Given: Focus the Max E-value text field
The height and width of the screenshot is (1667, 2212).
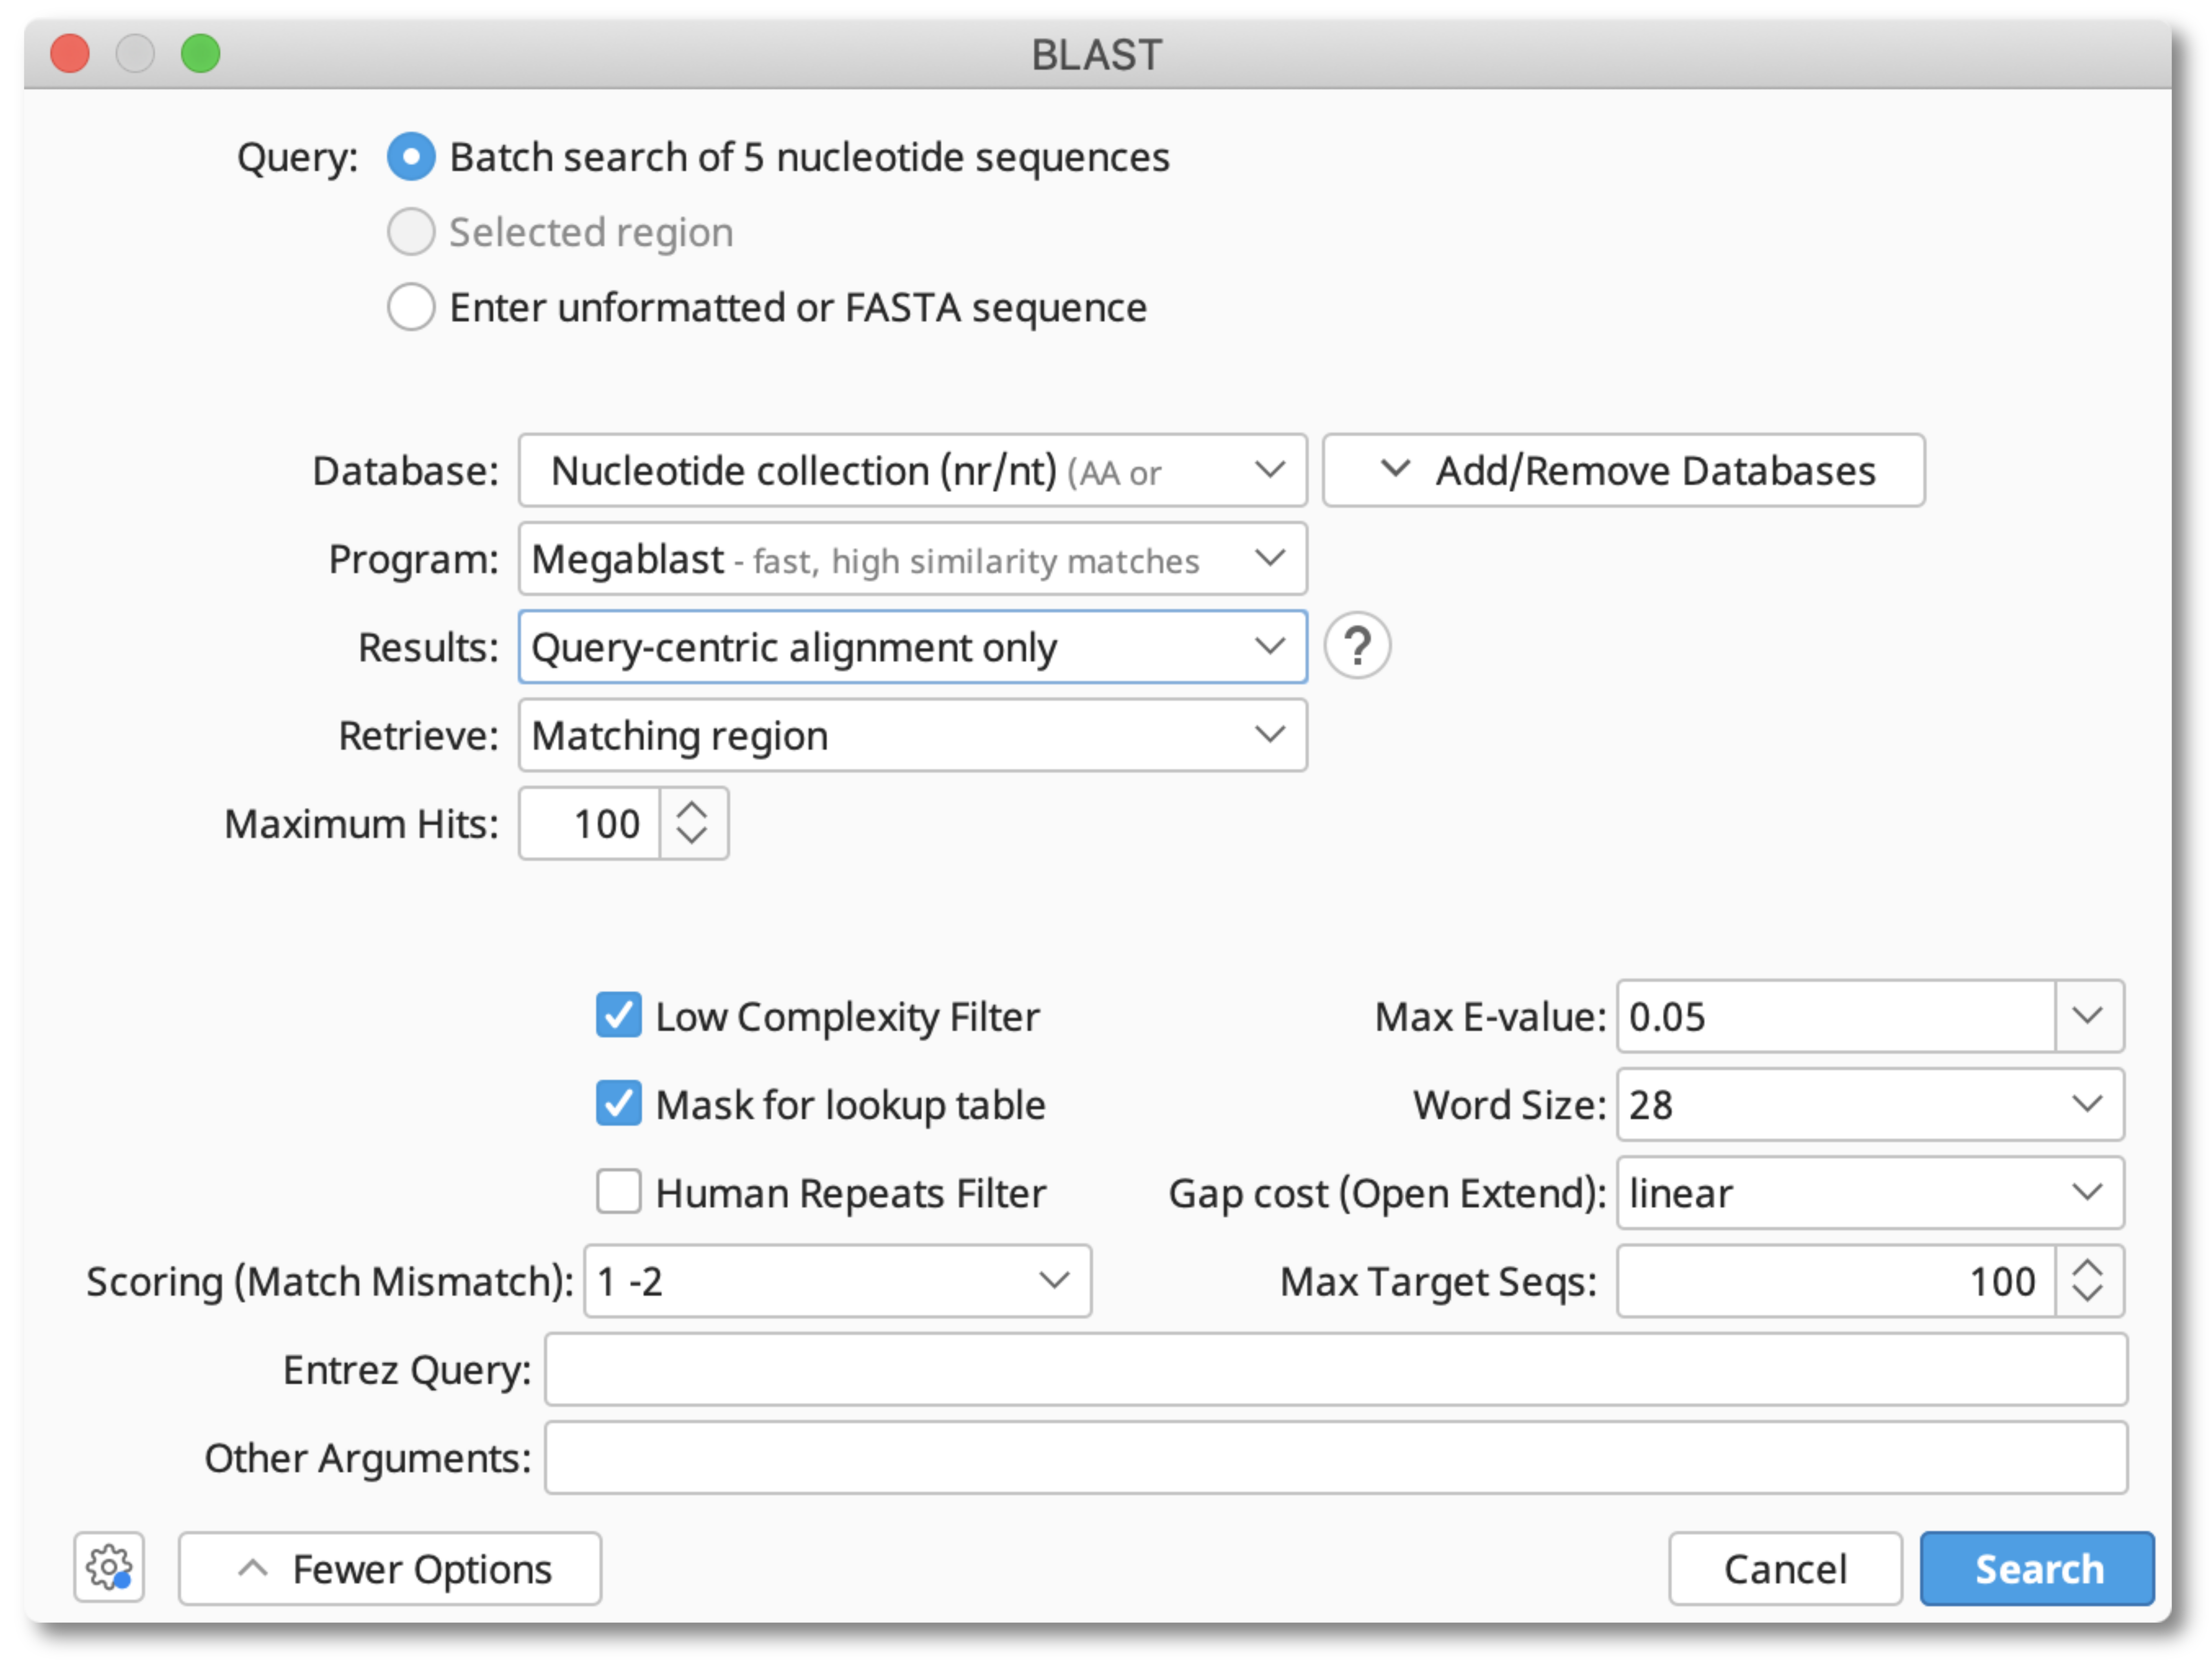Looking at the screenshot, I should click(1836, 1016).
